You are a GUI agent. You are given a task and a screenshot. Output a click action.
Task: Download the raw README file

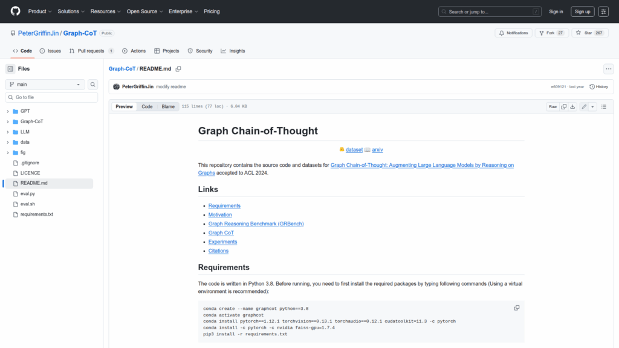click(572, 106)
